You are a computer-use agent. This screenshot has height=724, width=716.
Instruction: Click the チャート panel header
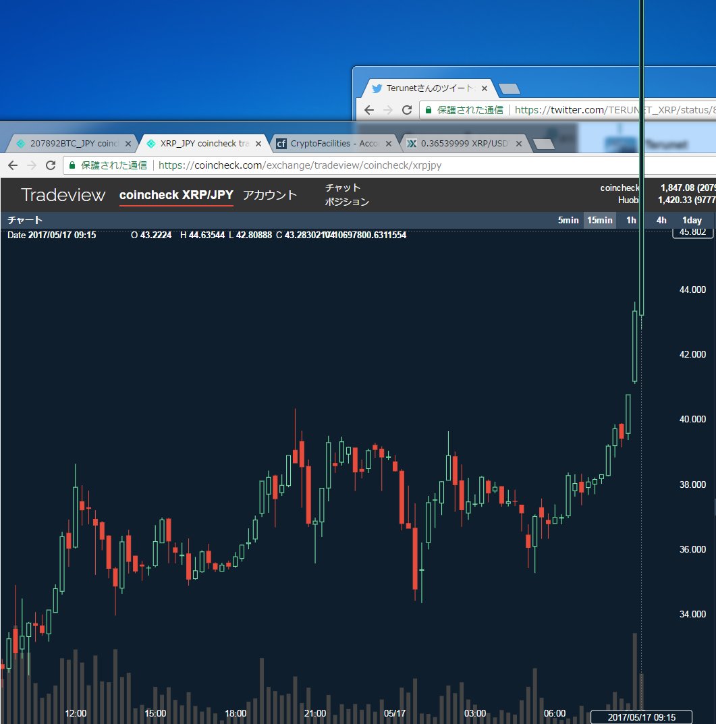pos(25,220)
